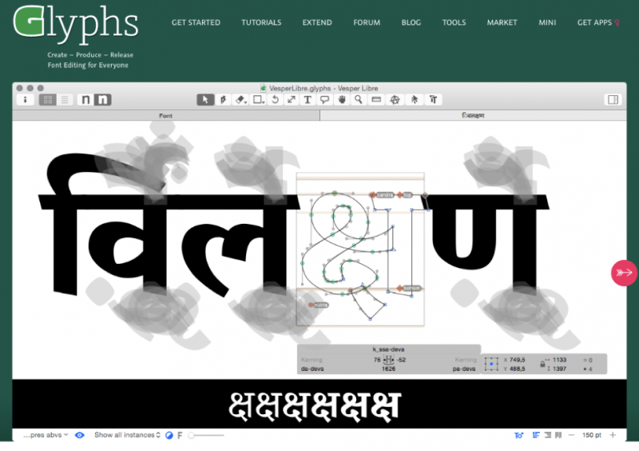Image resolution: width=639 pixels, height=451 pixels.
Task: Choose the Draw pen tool
Action: (223, 100)
